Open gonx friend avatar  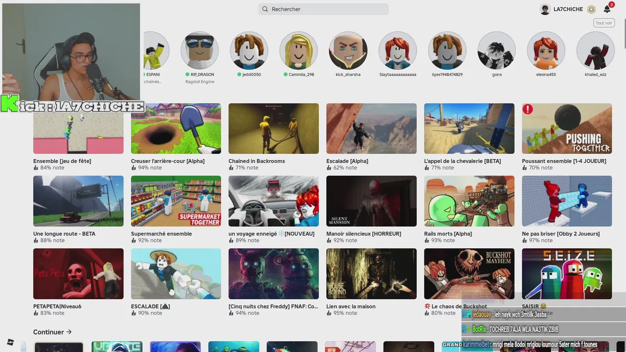point(496,50)
